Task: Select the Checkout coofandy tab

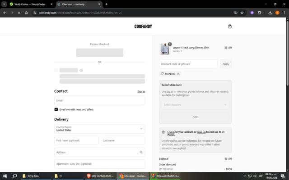Action: click(x=79, y=4)
